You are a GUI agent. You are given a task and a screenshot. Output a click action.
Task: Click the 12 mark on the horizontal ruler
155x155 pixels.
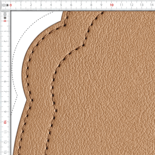pyautogui.click(x=131, y=5)
